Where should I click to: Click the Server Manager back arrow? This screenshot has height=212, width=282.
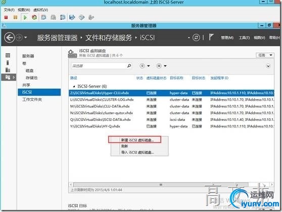pyautogui.click(x=10, y=38)
